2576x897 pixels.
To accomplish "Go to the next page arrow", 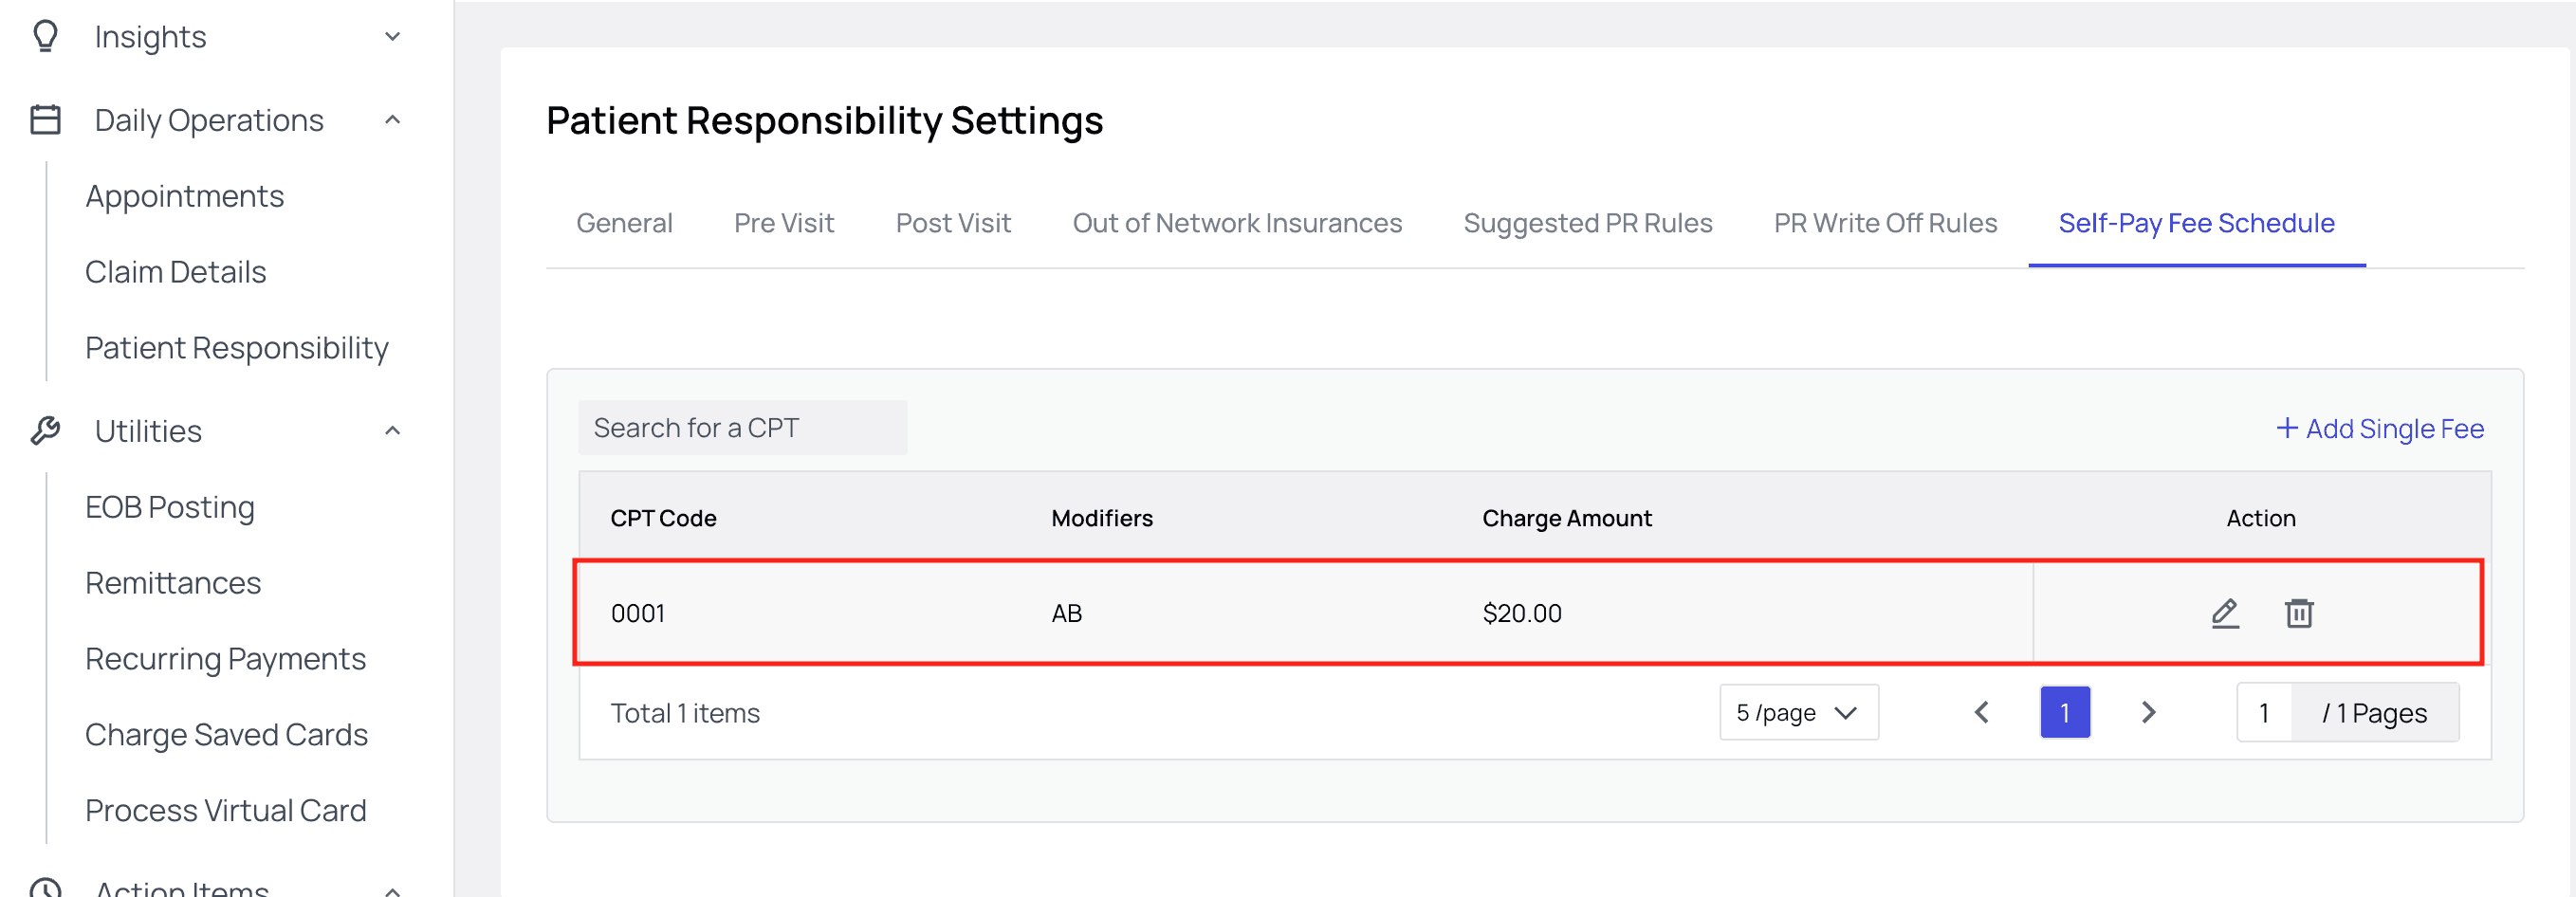I will [x=2148, y=713].
